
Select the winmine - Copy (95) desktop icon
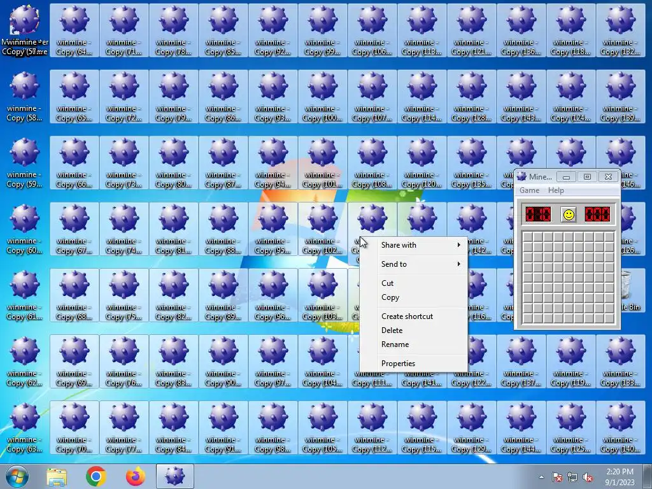[273, 229]
